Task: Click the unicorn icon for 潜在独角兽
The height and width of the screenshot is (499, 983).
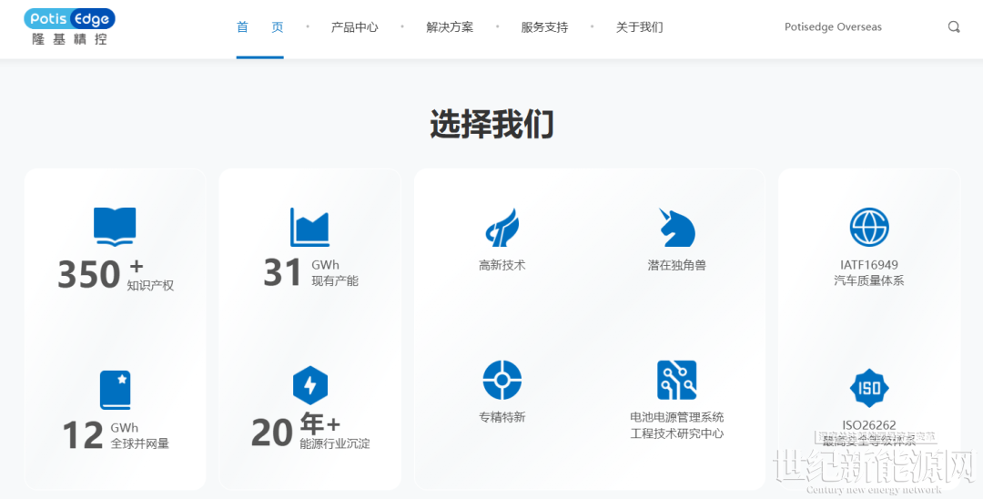Action: pyautogui.click(x=676, y=228)
